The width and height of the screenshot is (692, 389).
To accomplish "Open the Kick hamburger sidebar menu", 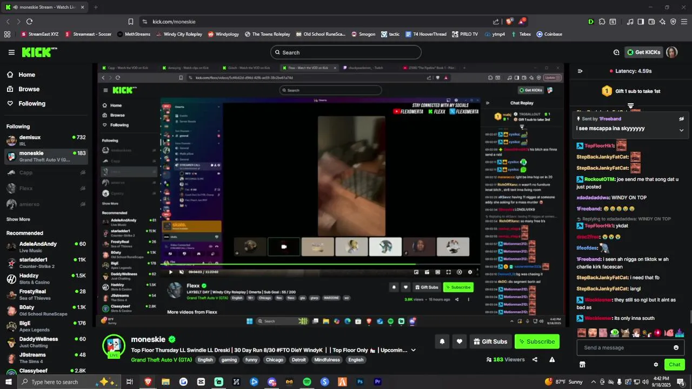I will coord(11,52).
